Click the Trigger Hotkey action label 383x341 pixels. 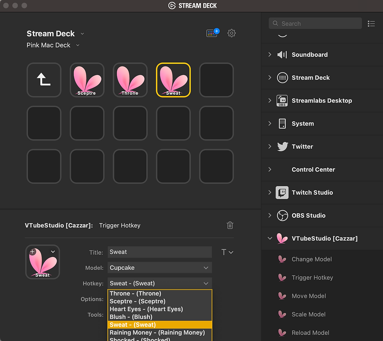pos(312,278)
